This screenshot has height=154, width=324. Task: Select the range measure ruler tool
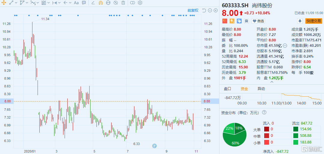pyautogui.click(x=55, y=3)
